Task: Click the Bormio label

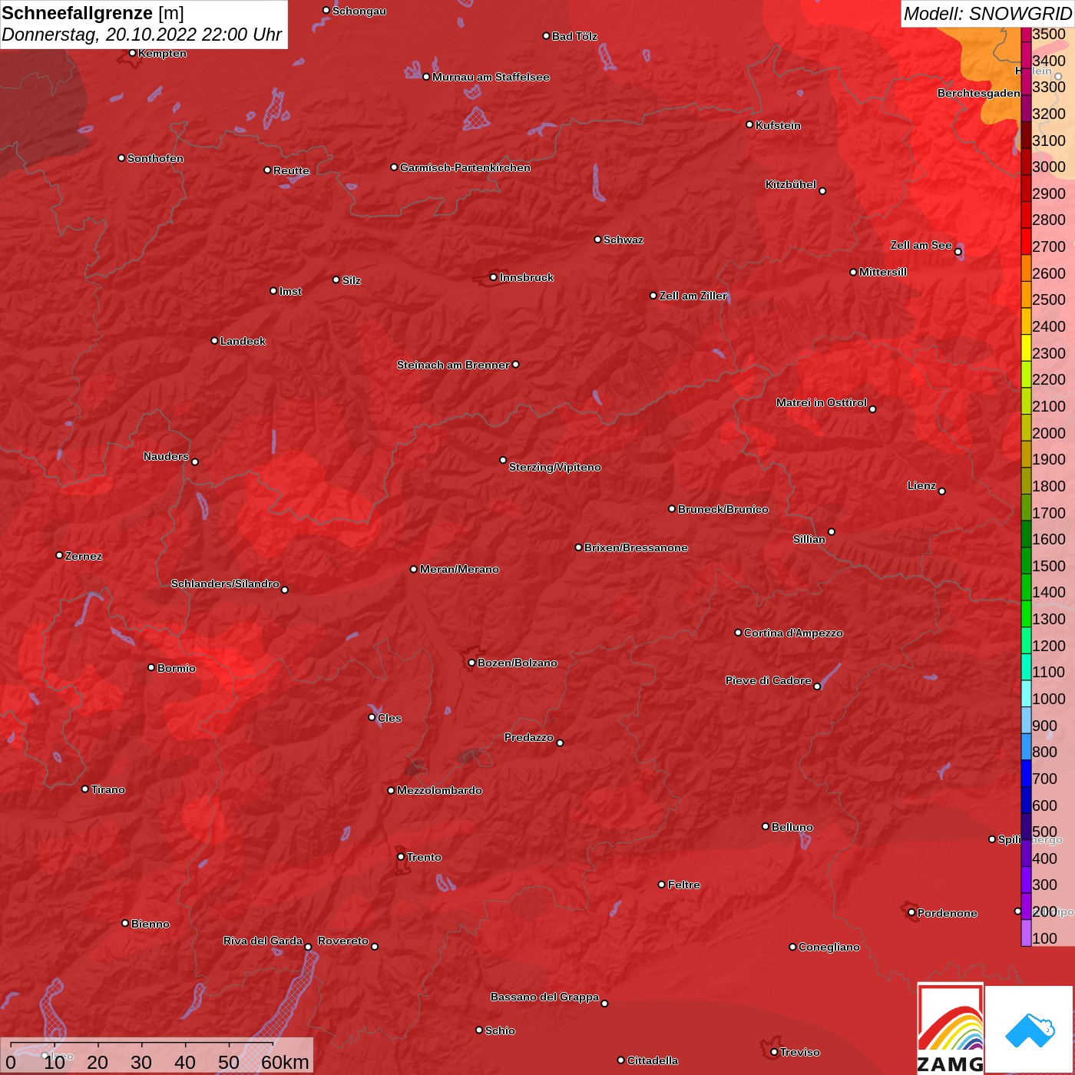Action: pyautogui.click(x=177, y=668)
